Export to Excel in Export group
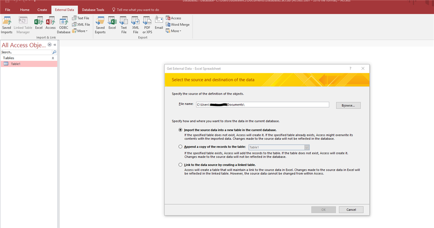434x228 pixels. click(112, 23)
